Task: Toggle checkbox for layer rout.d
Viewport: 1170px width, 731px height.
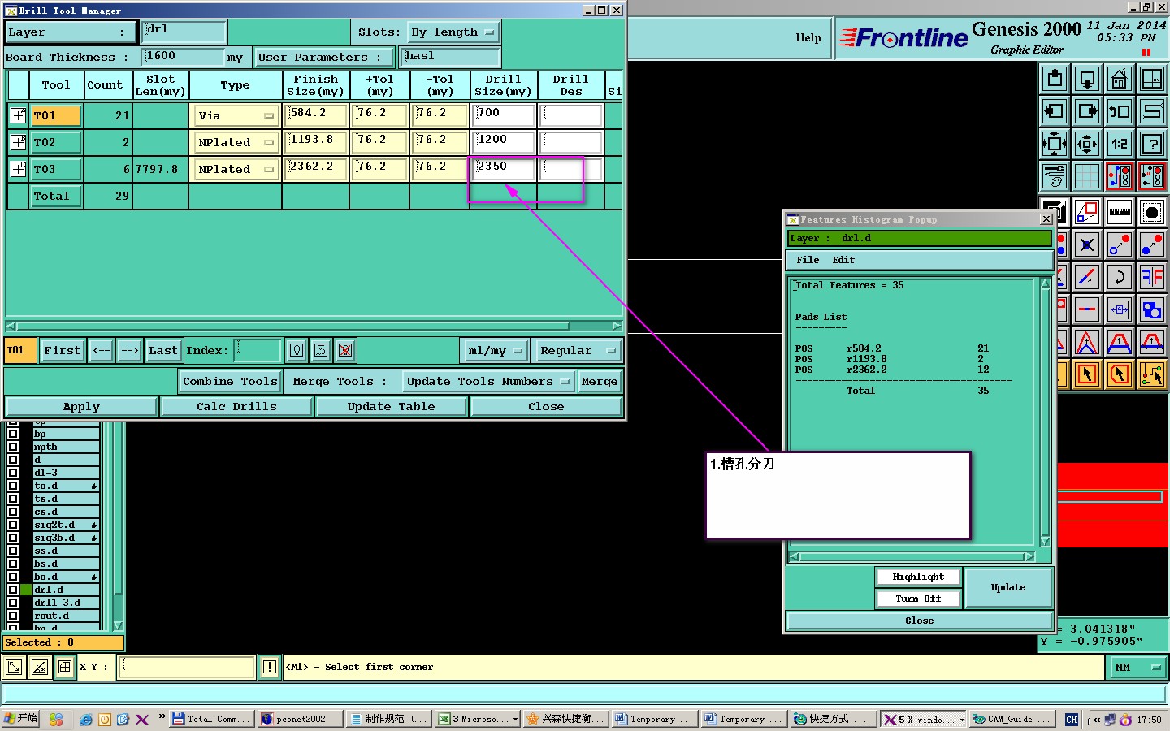Action: 13,616
